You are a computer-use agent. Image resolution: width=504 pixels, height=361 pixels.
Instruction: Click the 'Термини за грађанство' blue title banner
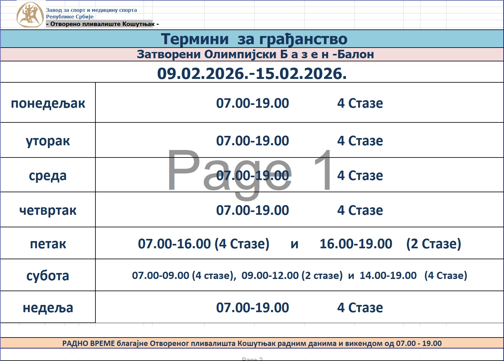click(254, 39)
